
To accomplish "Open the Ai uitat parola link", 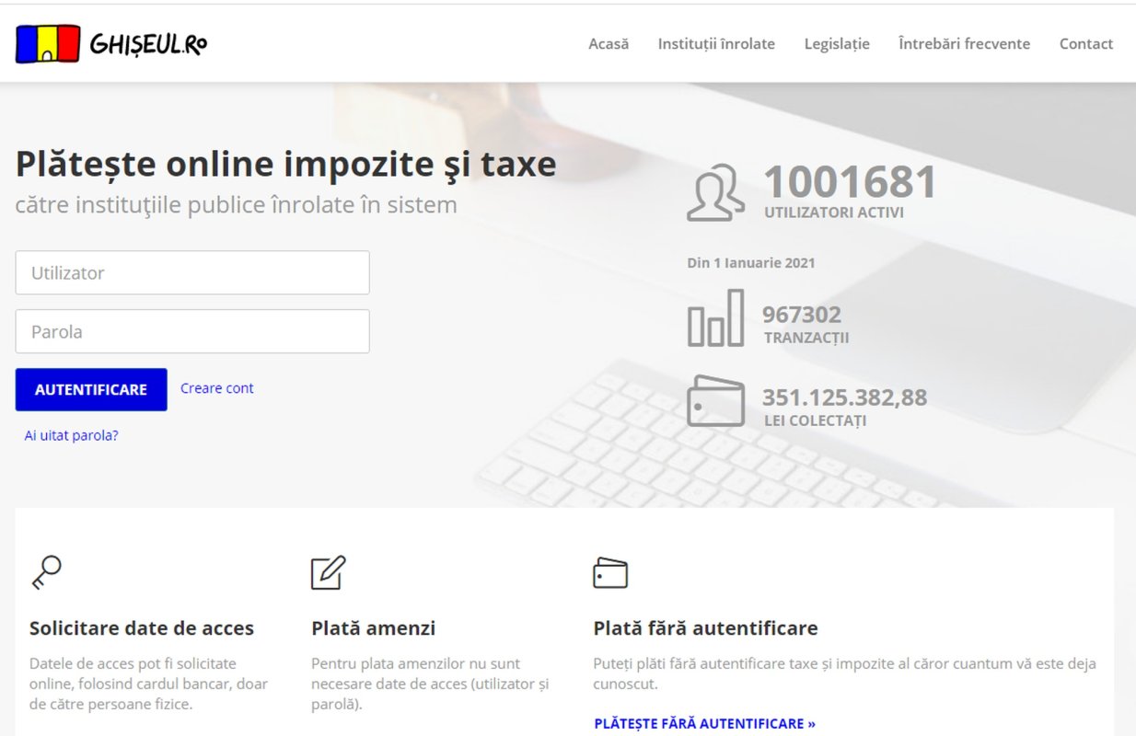I will pyautogui.click(x=71, y=434).
